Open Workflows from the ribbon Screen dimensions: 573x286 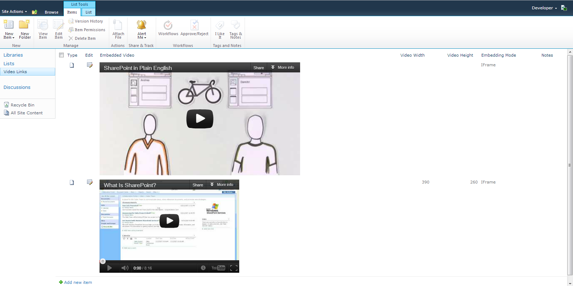click(168, 28)
